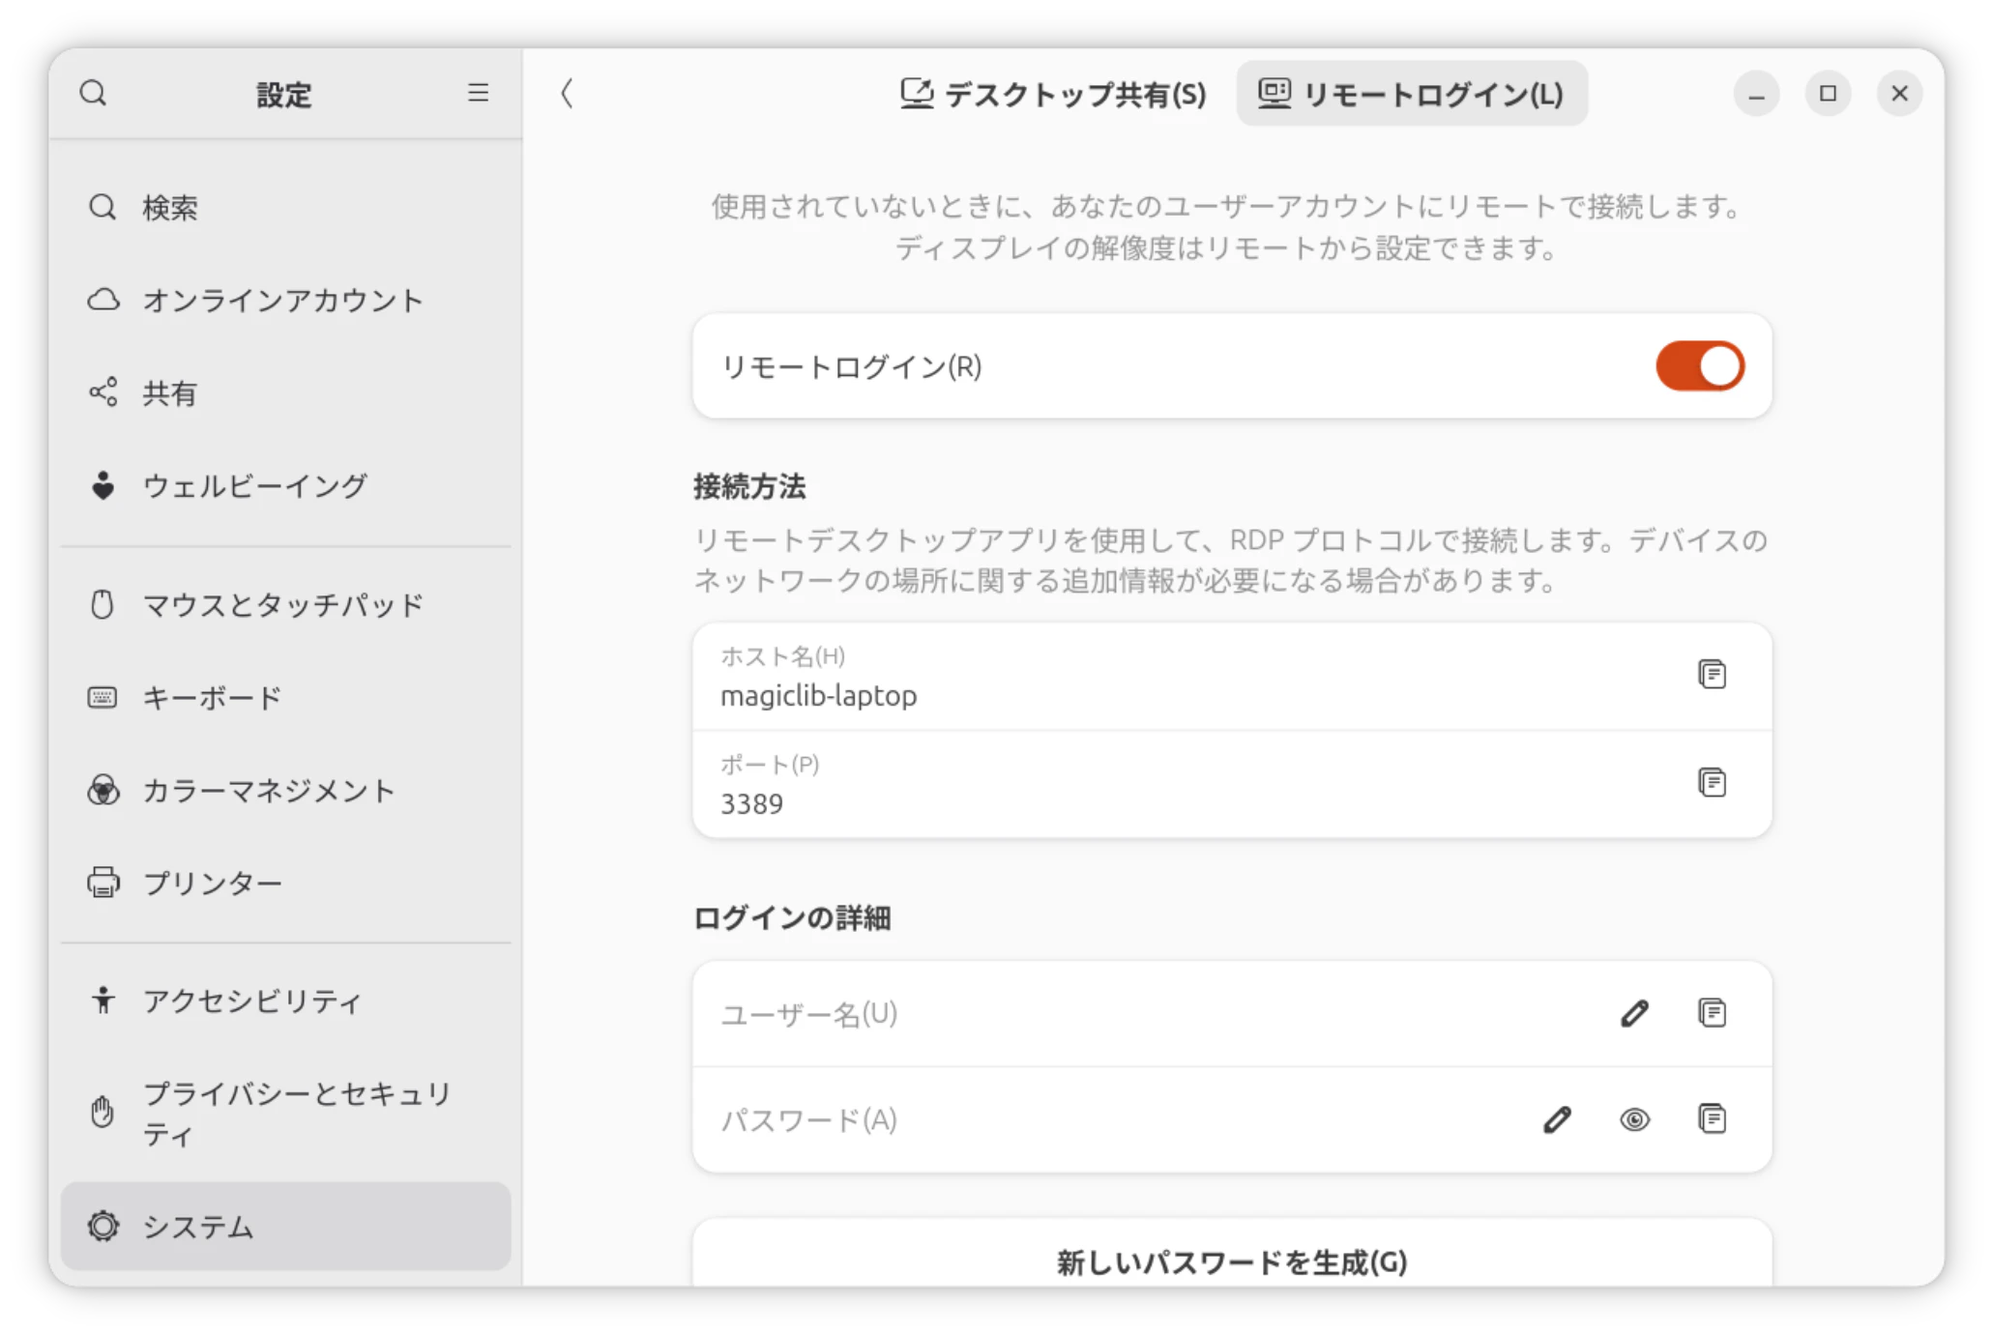Click the ユーザー名 field
Screen dimensions: 1992x1334
coord(1232,1013)
